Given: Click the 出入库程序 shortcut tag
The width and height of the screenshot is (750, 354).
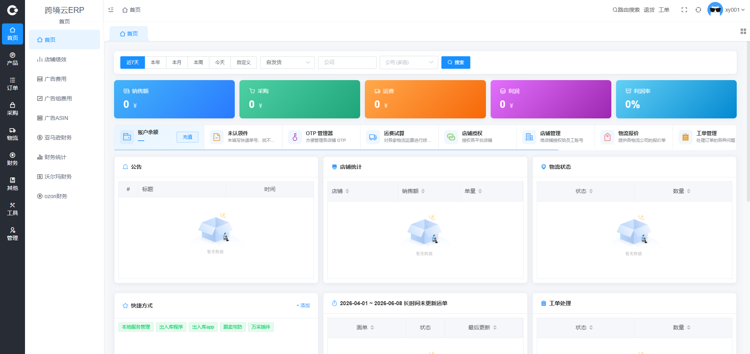Looking at the screenshot, I should pyautogui.click(x=171, y=327).
